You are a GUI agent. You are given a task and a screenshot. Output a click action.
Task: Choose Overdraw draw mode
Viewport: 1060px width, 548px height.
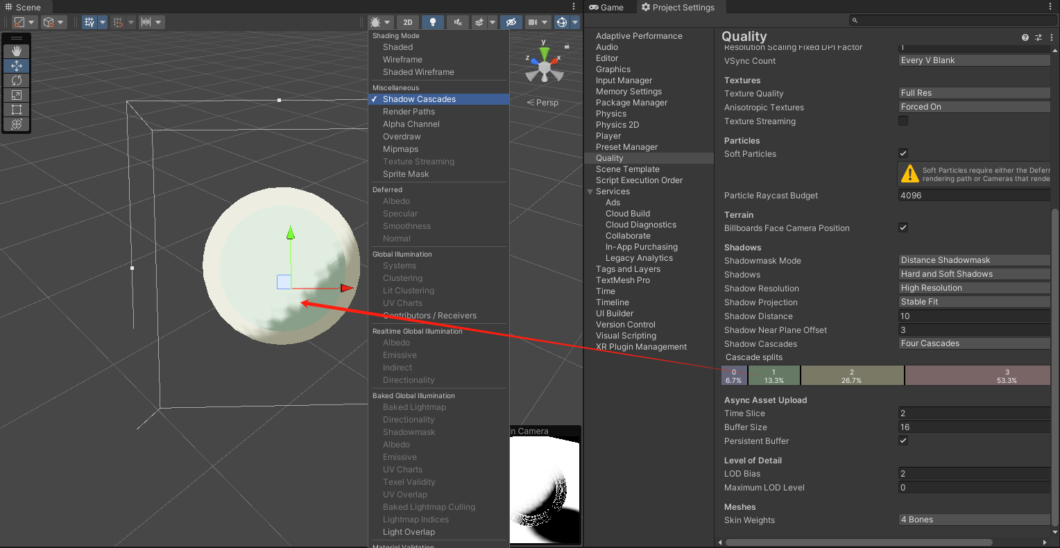pyautogui.click(x=438, y=137)
